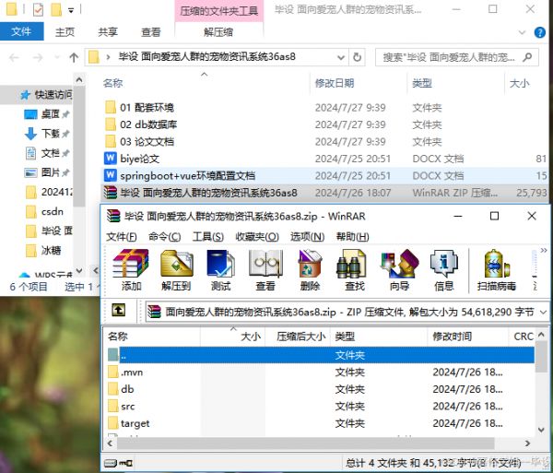Select the csdn folder in sidebar
This screenshot has width=553, height=473.
(44, 212)
